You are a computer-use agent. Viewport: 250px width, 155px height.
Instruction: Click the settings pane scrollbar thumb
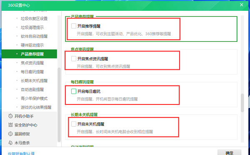242,103
